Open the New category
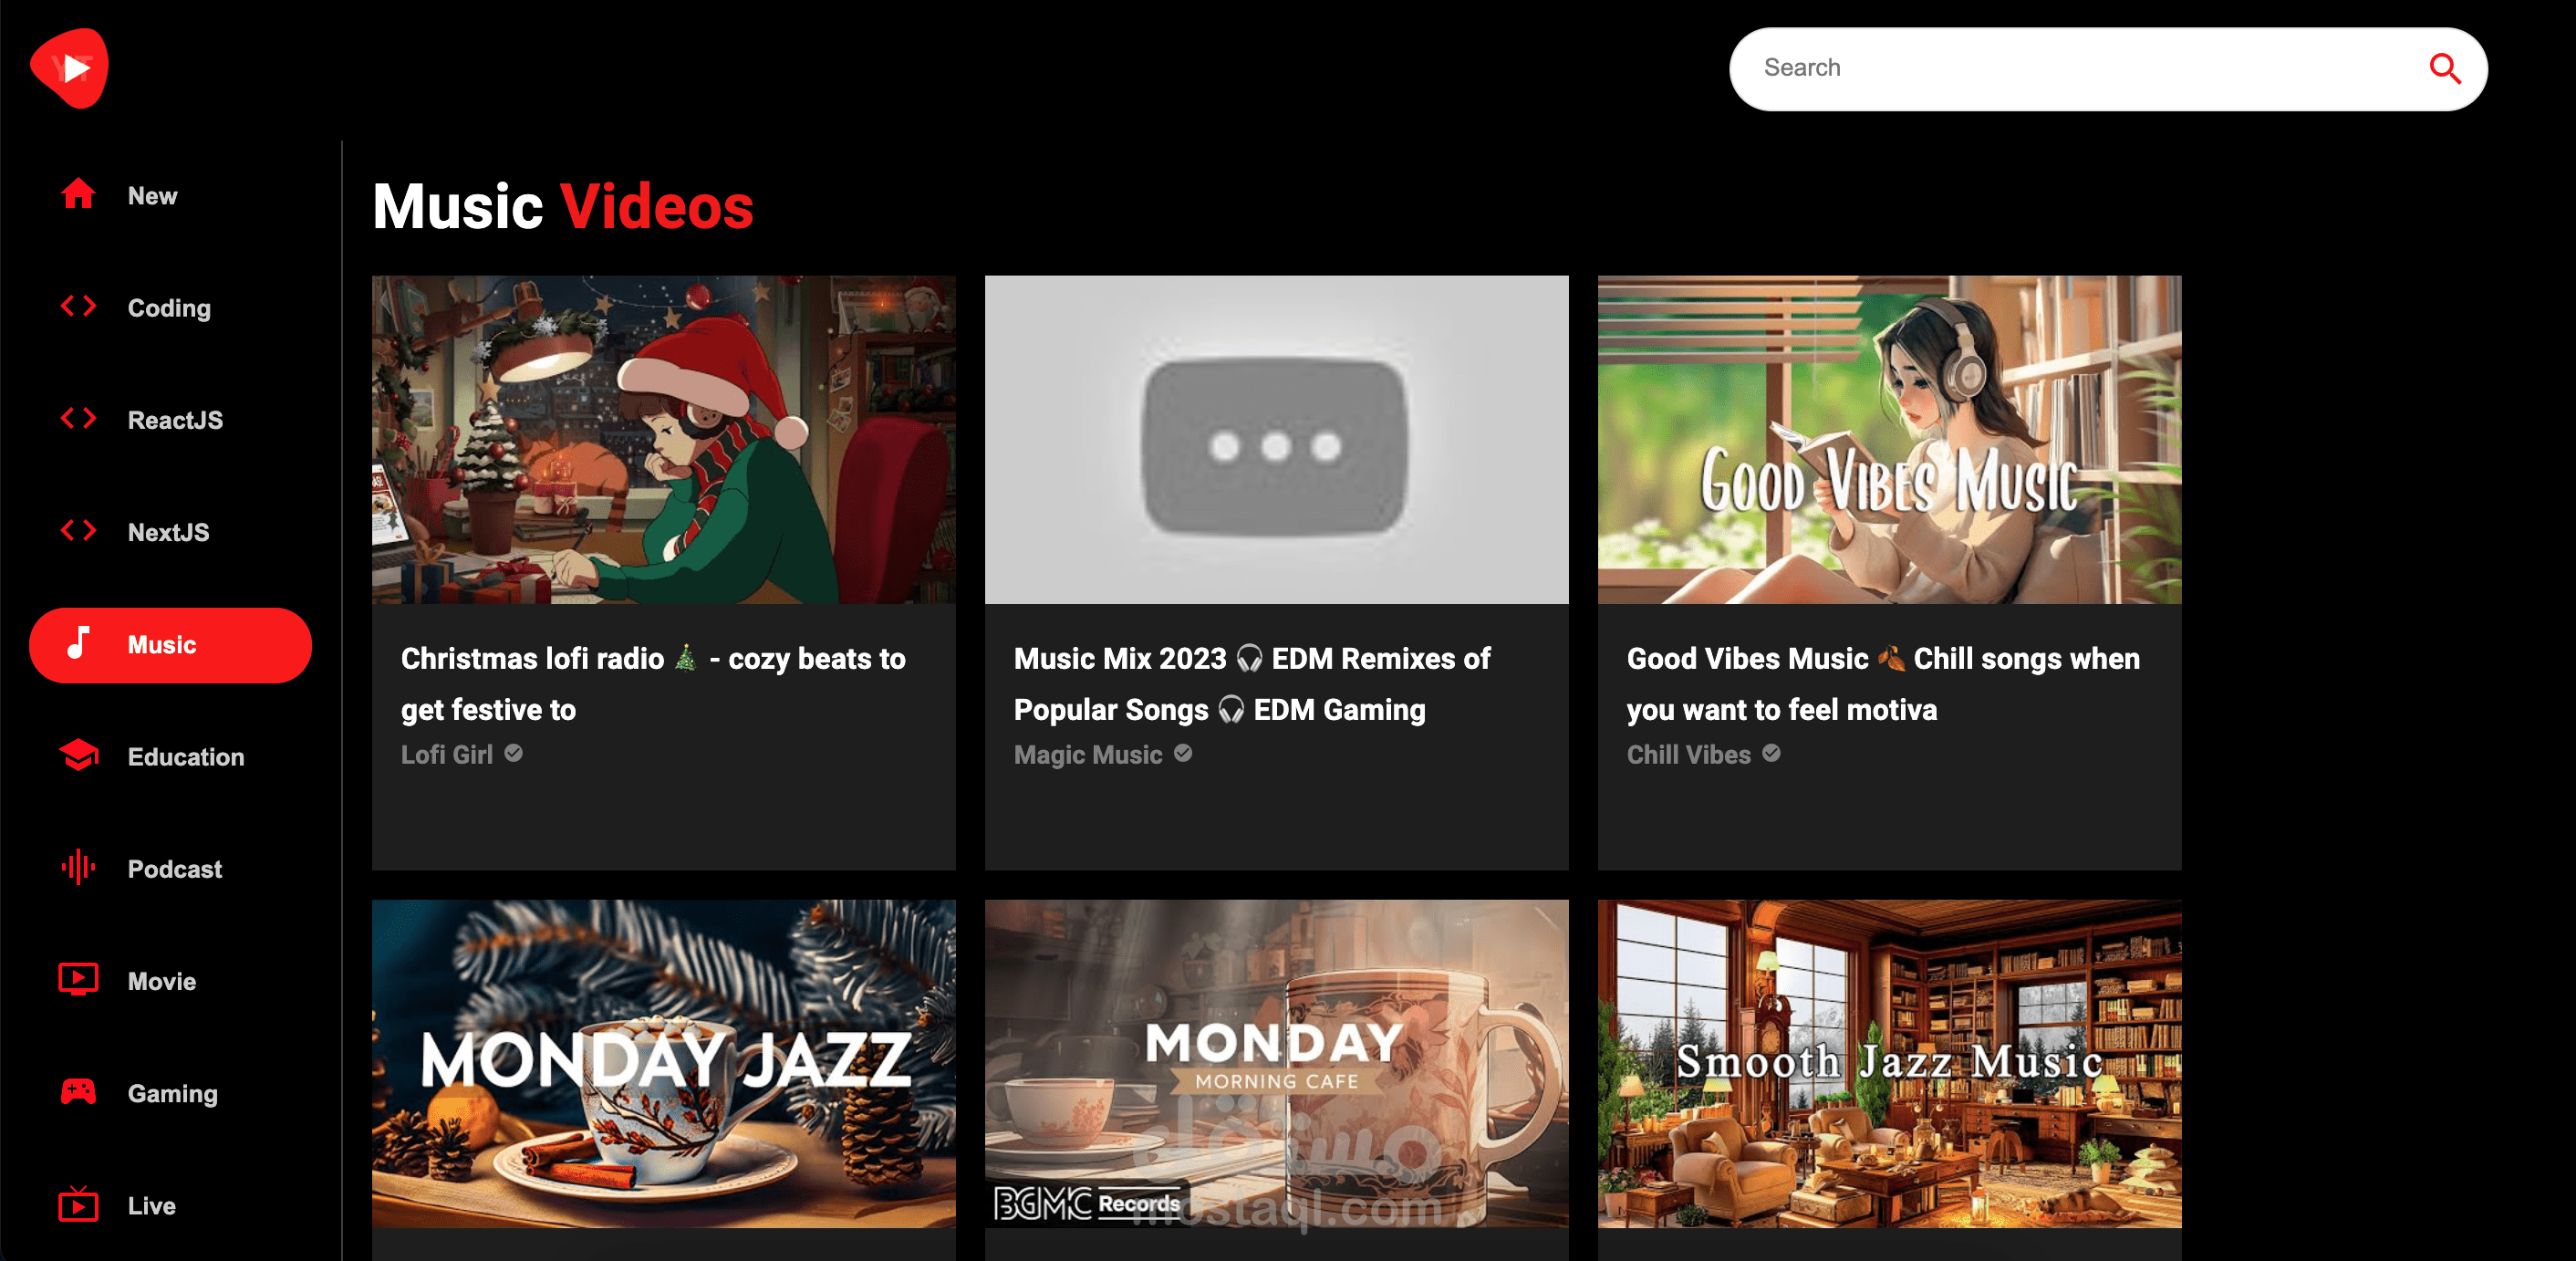The height and width of the screenshot is (1261, 2576). (170, 196)
